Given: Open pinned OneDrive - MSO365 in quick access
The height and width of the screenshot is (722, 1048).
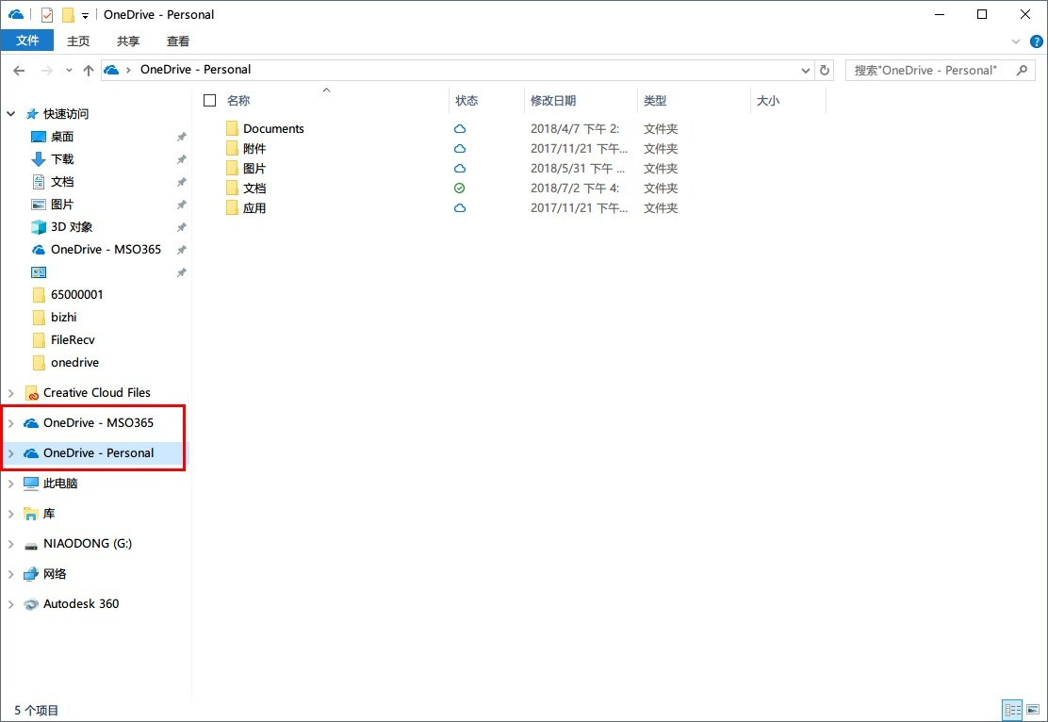Looking at the screenshot, I should click(x=106, y=250).
